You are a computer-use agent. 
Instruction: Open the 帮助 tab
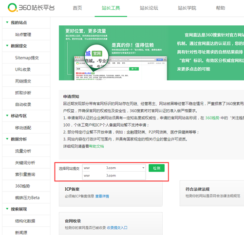click(x=221, y=8)
